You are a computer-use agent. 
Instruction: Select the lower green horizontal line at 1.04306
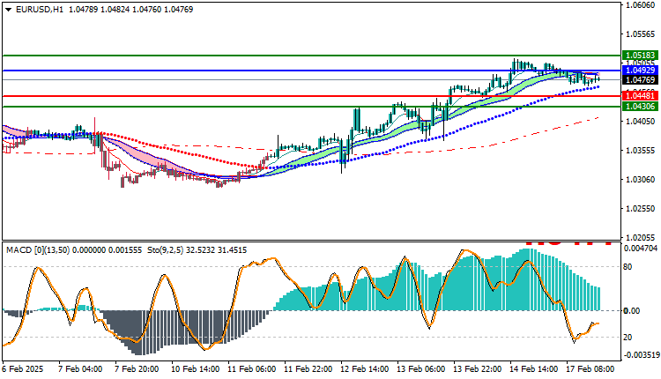(x=311, y=107)
